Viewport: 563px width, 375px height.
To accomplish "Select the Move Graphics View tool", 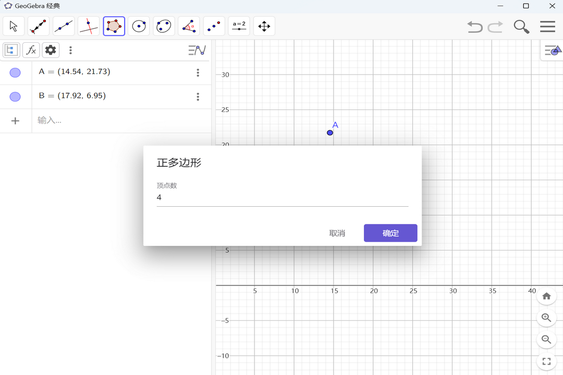I will point(264,26).
